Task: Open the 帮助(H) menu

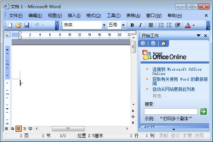Action: (175, 16)
